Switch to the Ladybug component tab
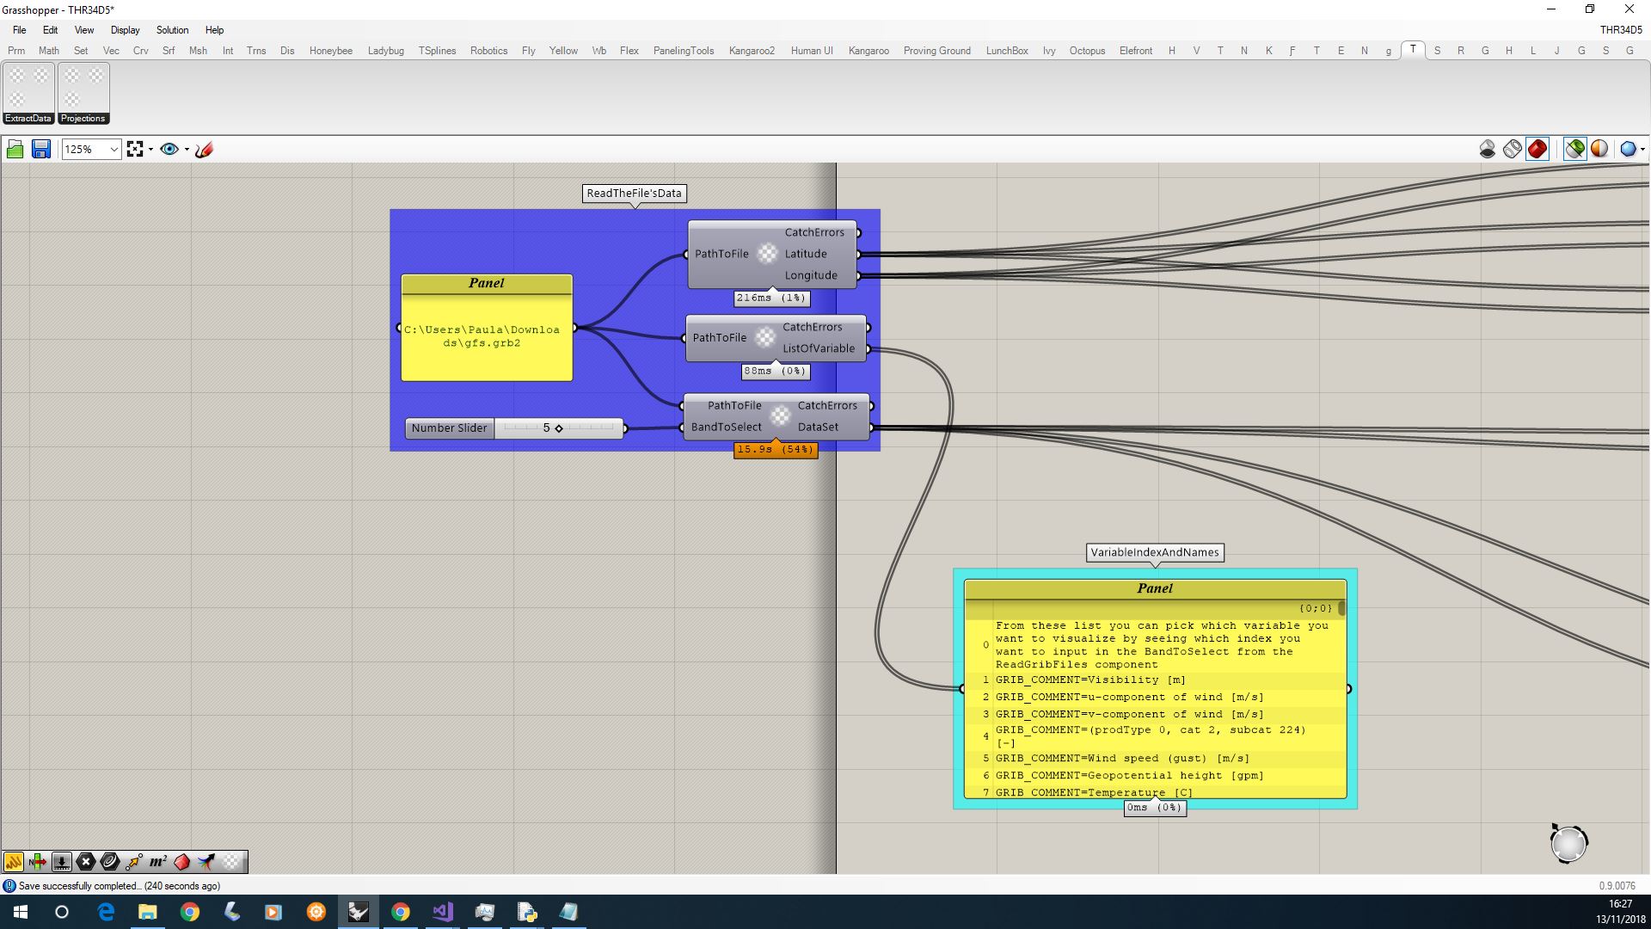The height and width of the screenshot is (929, 1651). tap(386, 50)
